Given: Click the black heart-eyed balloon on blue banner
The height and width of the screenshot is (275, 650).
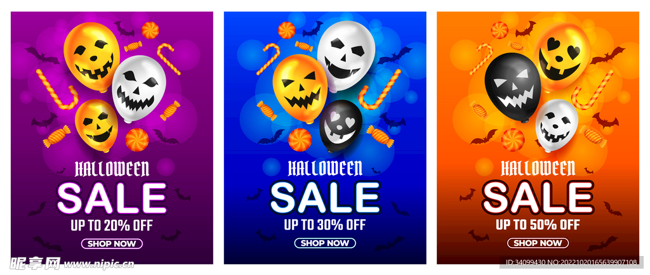Looking at the screenshot, I should click(341, 125).
